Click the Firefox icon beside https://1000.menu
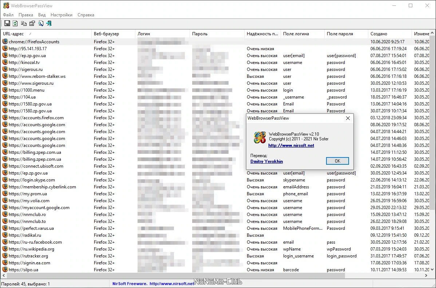This screenshot has height=288, width=436. click(x=5, y=90)
